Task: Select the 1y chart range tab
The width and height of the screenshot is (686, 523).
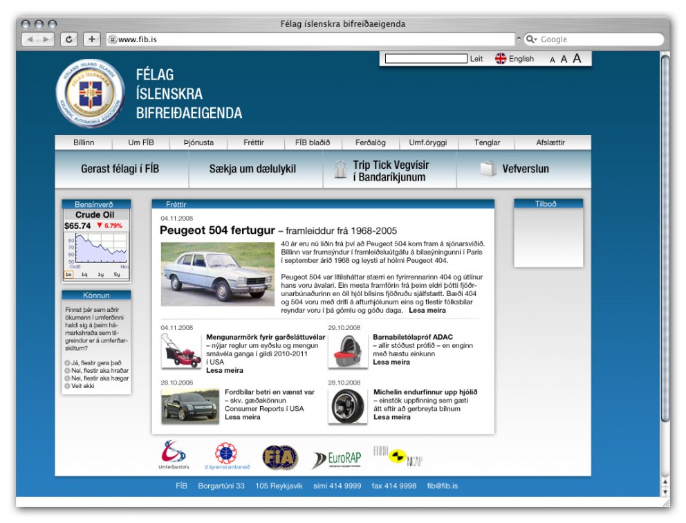Action: coord(101,275)
